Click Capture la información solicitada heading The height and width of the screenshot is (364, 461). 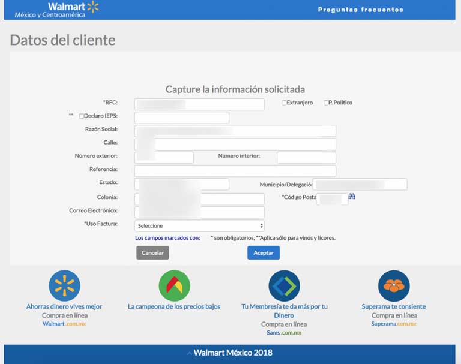[x=235, y=89]
